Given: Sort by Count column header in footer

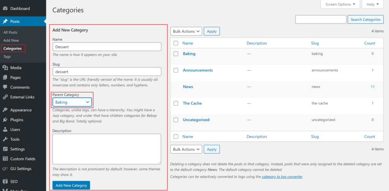Looking at the screenshot, I should (370, 136).
